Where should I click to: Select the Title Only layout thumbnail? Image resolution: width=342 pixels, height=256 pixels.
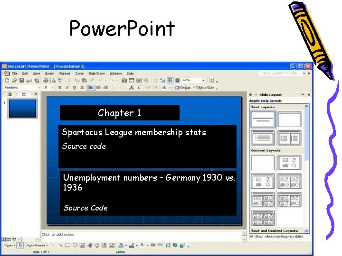click(289, 119)
